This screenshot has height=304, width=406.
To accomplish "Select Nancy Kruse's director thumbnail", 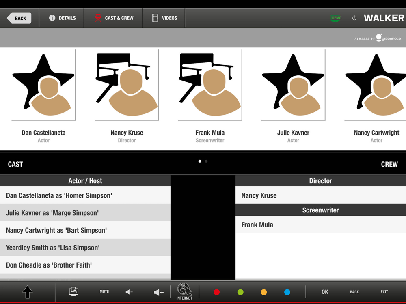I will (x=127, y=85).
